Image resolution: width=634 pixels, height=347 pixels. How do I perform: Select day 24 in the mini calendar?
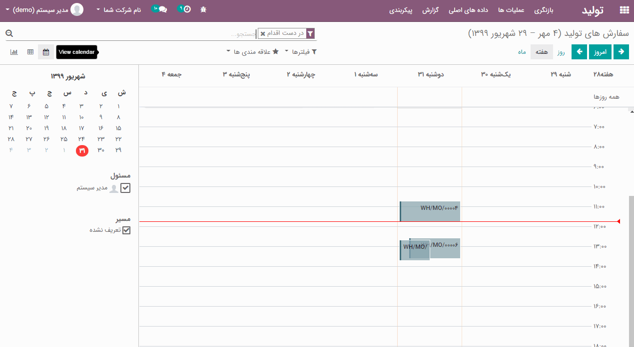click(81, 139)
